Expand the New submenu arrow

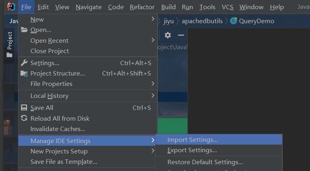(x=153, y=19)
